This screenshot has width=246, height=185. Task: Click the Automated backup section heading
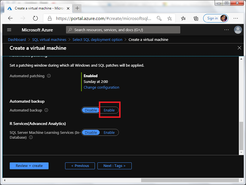27,101
